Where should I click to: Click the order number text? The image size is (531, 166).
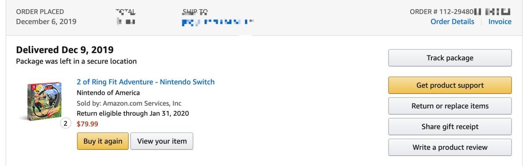461,11
